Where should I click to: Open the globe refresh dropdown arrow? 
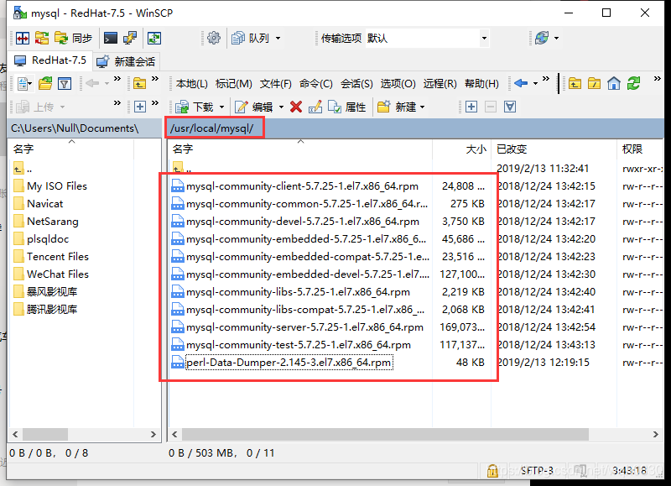click(x=556, y=38)
